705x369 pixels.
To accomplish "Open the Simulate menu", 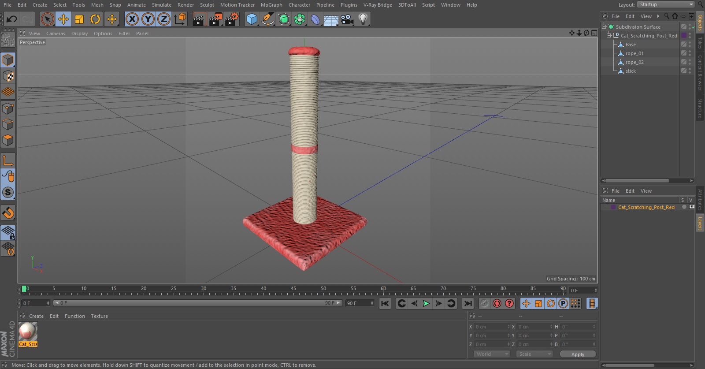I will [x=162, y=5].
